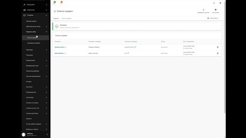The height and width of the screenshot is (138, 246).
Task: Expand the Контакты submenu chevron
Action: [47, 87]
